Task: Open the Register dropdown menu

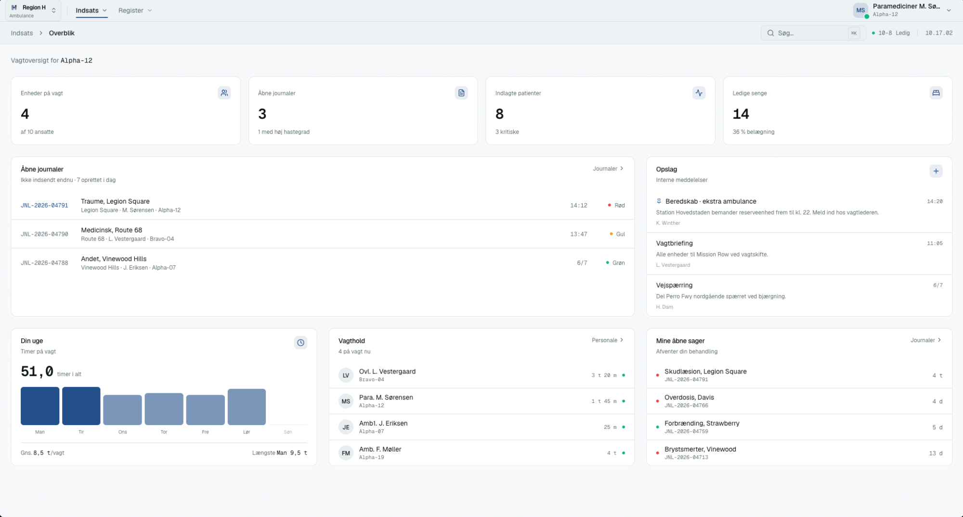Action: coord(135,10)
